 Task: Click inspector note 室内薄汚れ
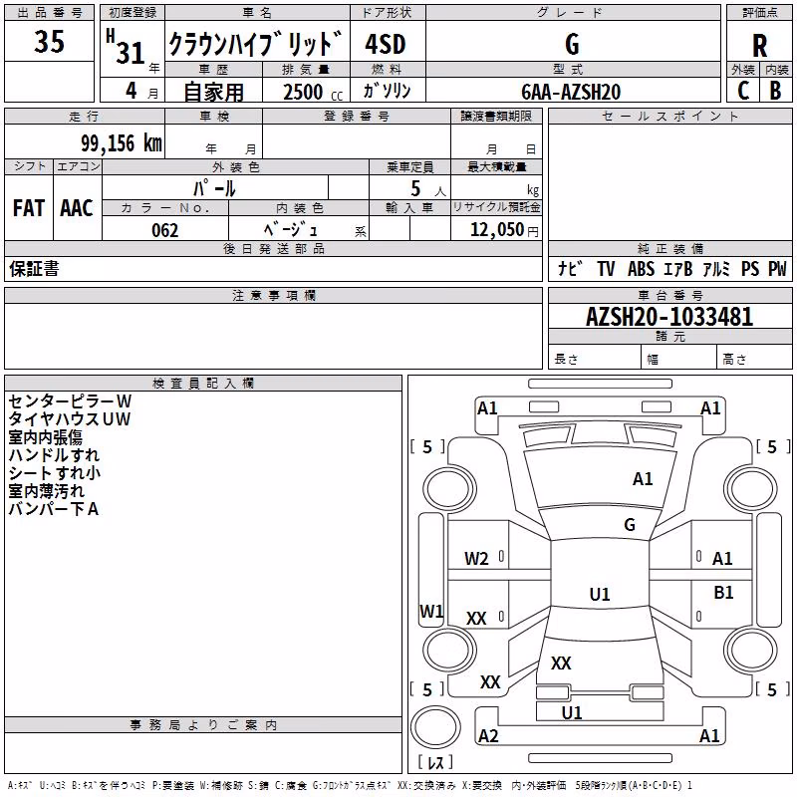46,490
